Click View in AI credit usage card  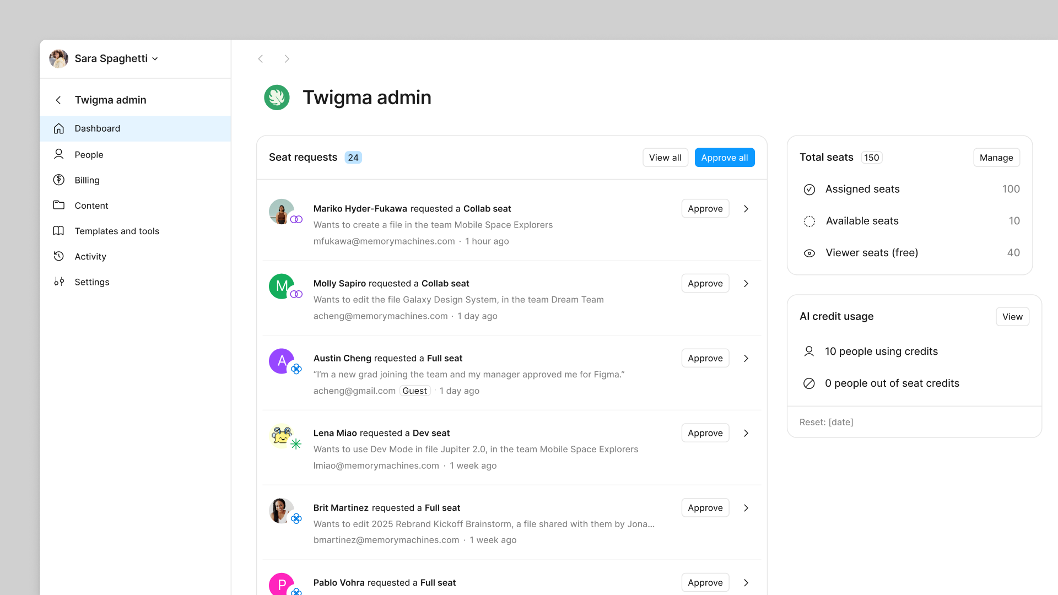pyautogui.click(x=1012, y=317)
